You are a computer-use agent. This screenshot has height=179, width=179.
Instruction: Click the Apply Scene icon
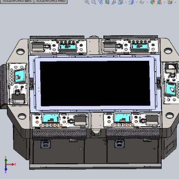tap(159, 2)
